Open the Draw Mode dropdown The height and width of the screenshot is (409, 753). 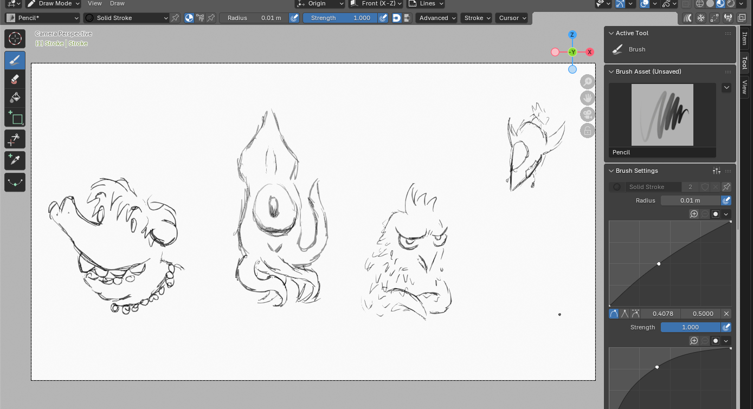(x=53, y=4)
